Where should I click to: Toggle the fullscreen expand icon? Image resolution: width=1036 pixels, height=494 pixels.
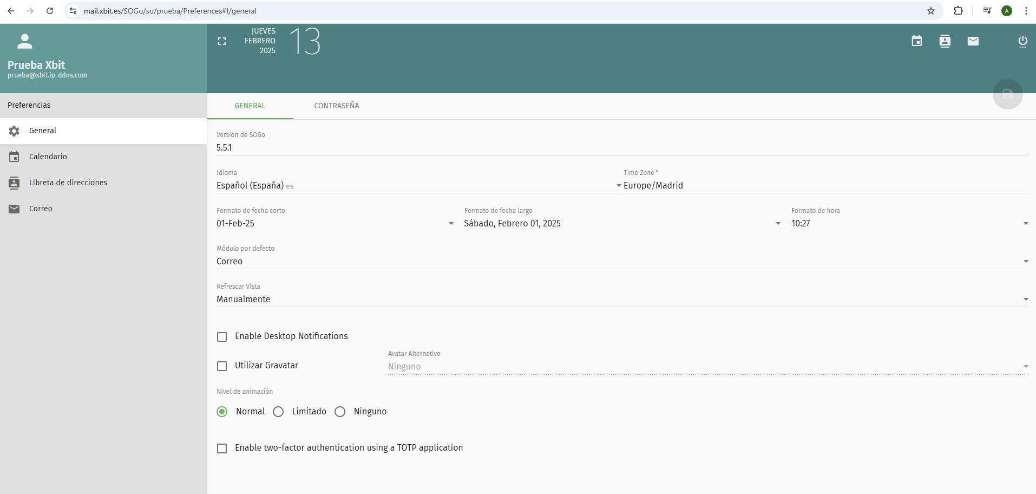click(221, 41)
